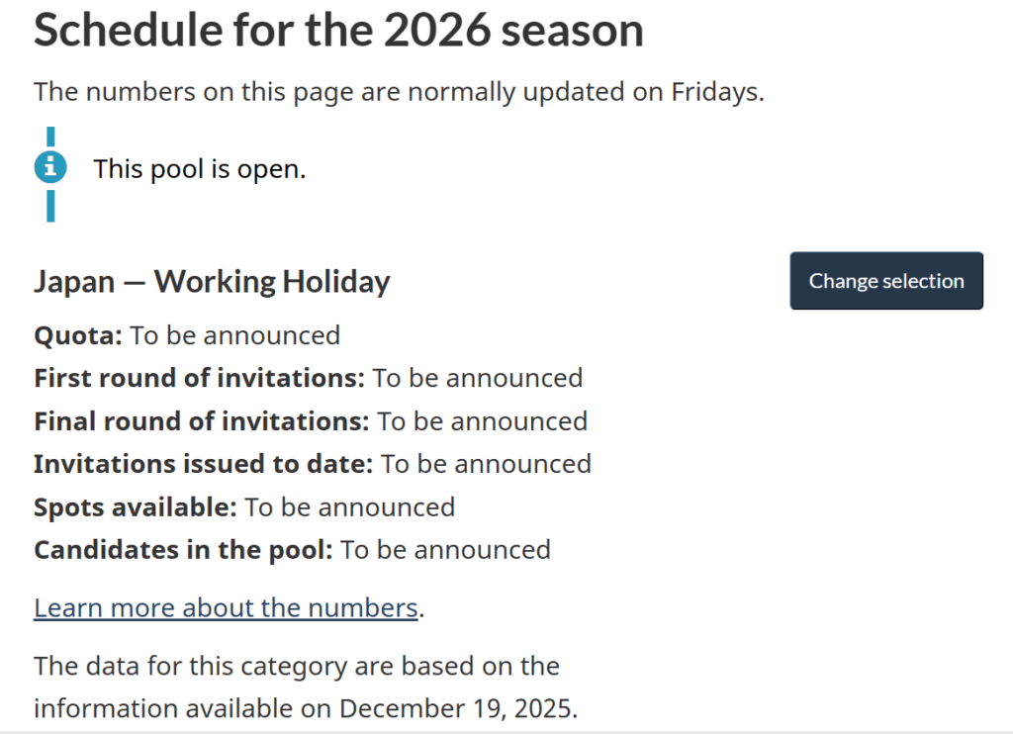Click the sentence about numbers updated on Fridays
This screenshot has height=734, width=1013.
[399, 92]
